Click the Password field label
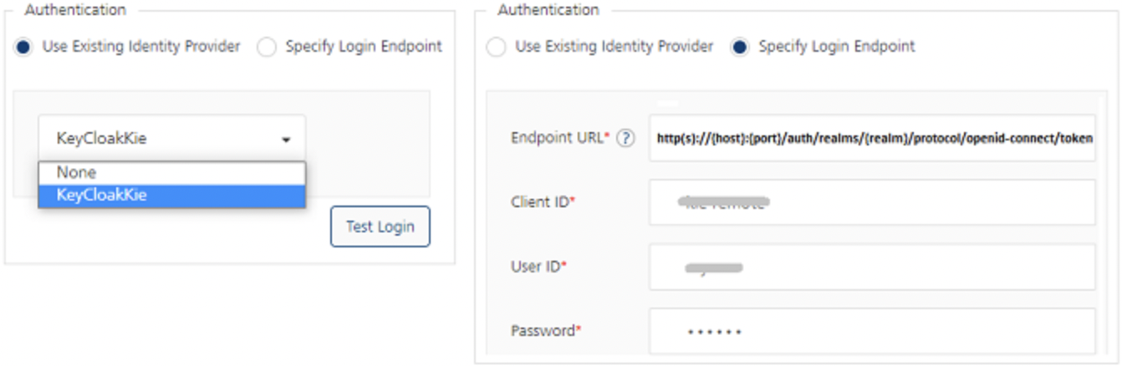Image resolution: width=1122 pixels, height=366 pixels. pyautogui.click(x=543, y=331)
